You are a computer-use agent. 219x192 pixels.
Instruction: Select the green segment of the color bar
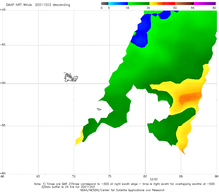(139, 4)
